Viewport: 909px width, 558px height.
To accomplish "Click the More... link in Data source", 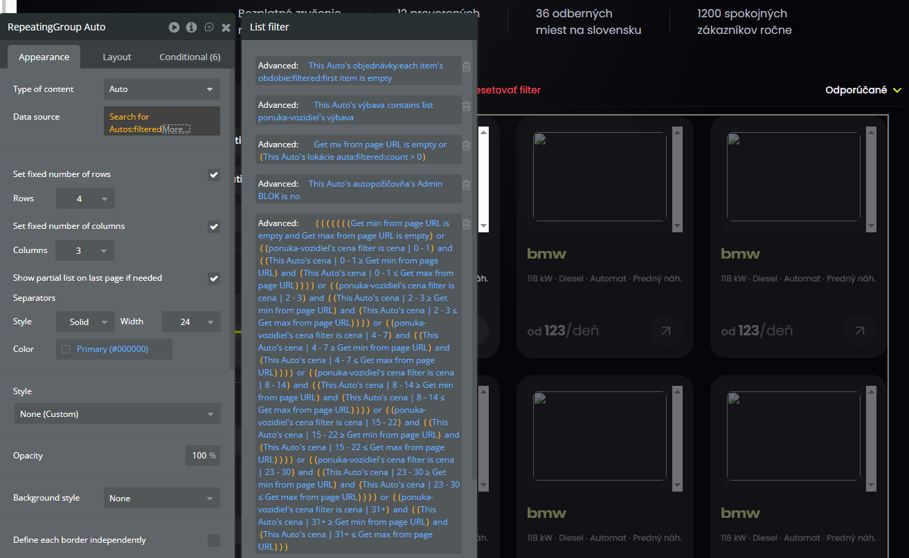I will pos(175,129).
